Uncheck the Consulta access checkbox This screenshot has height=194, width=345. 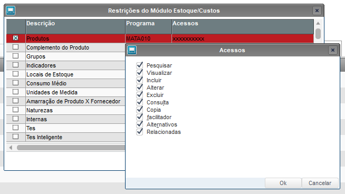139,102
